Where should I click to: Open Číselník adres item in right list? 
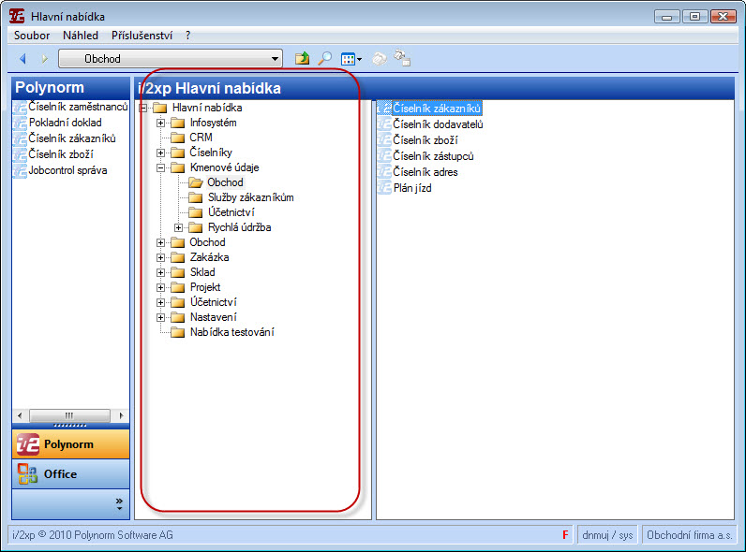tap(425, 172)
